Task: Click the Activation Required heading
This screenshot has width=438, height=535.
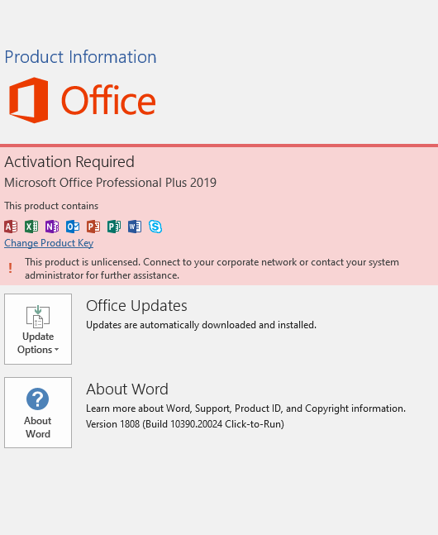Action: coord(69,162)
